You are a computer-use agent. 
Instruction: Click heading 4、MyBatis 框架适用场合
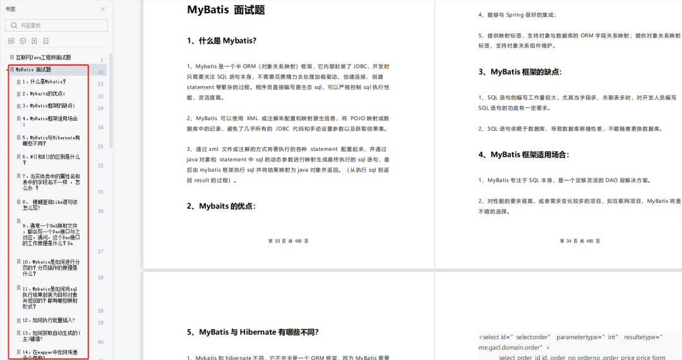(523, 154)
